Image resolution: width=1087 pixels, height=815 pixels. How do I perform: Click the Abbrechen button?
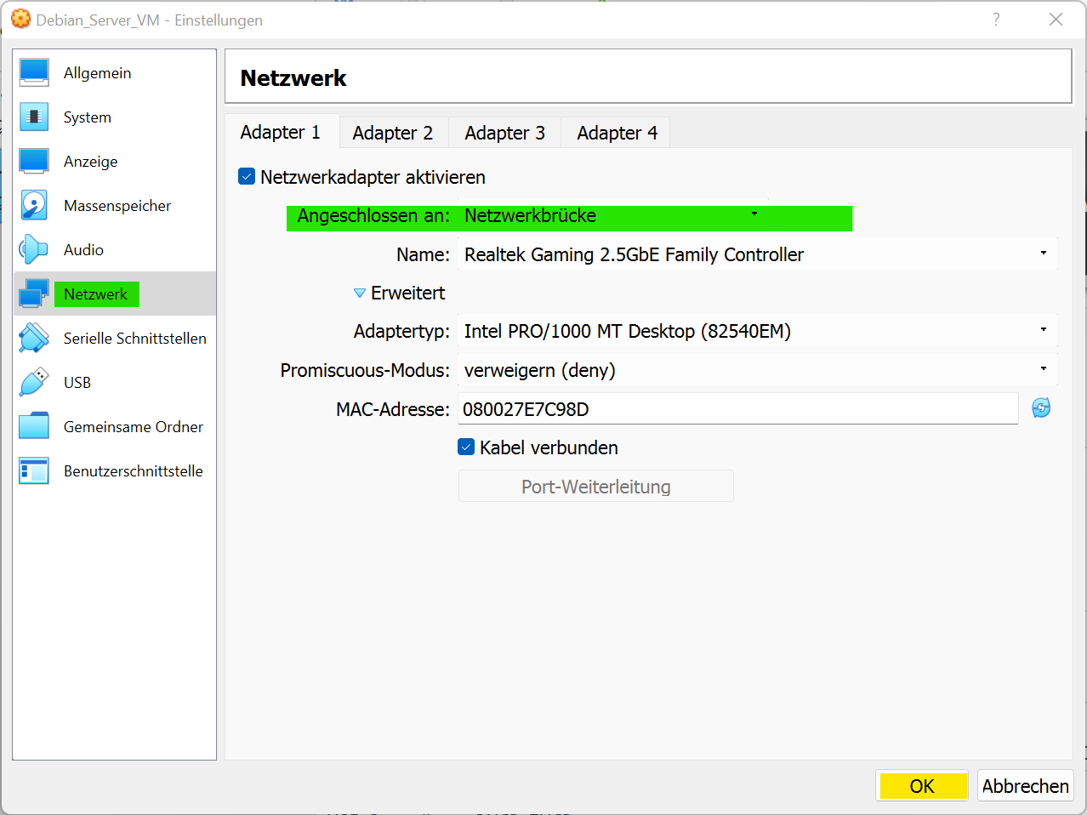point(1026,785)
